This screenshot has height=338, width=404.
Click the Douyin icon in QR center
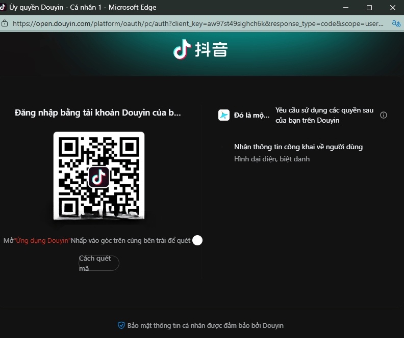(x=98, y=177)
